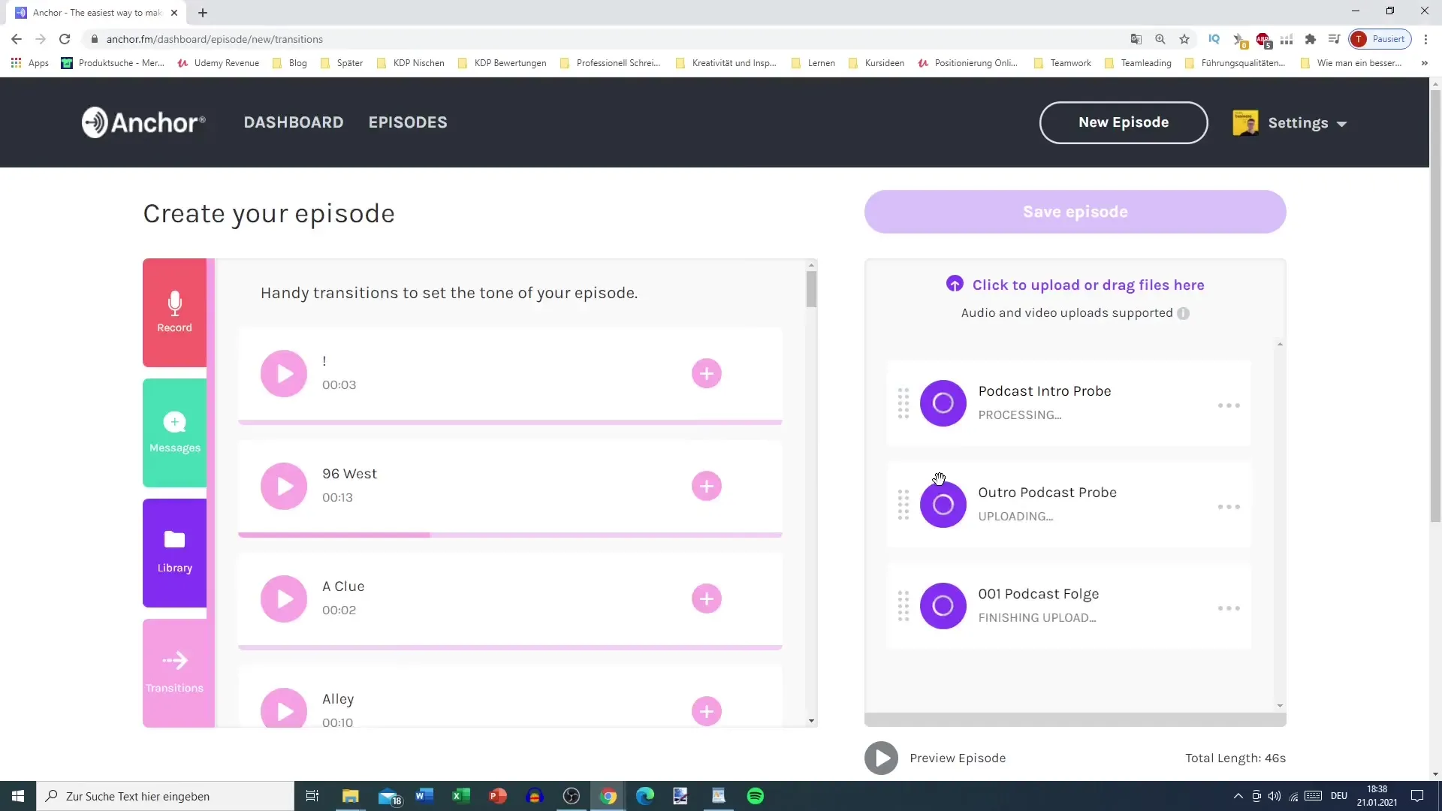The image size is (1442, 811).
Task: Click the transitions list scrollbar thumb
Action: (x=811, y=289)
